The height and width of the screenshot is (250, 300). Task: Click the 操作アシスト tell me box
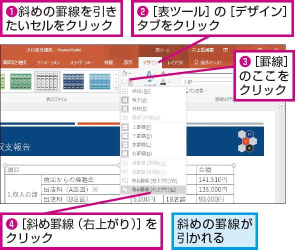point(208,62)
